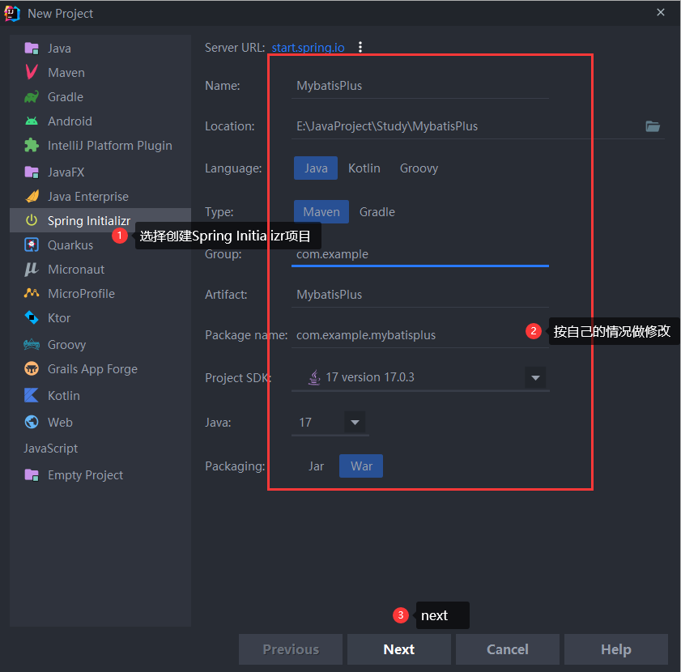Click the Group field com.example
Image resolution: width=681 pixels, height=672 pixels.
tap(420, 254)
